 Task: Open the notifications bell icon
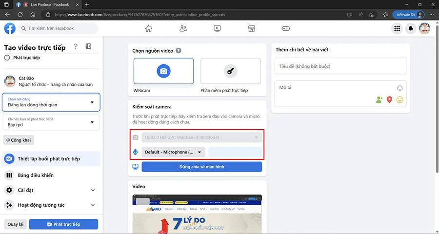point(410,29)
